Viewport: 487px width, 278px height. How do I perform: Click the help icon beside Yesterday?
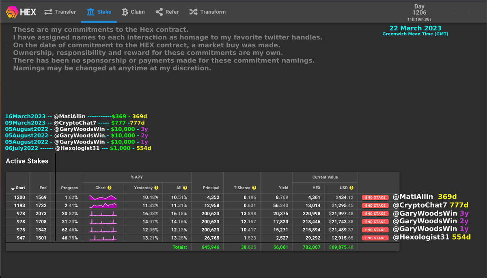pos(156,188)
